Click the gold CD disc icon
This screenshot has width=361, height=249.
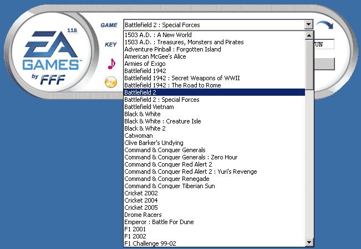(111, 82)
